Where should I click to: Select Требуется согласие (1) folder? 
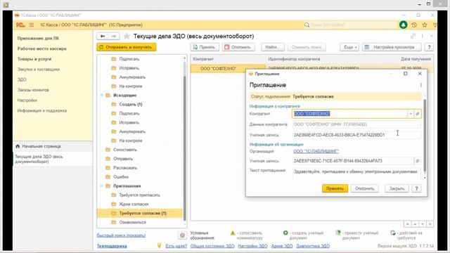tap(140, 213)
